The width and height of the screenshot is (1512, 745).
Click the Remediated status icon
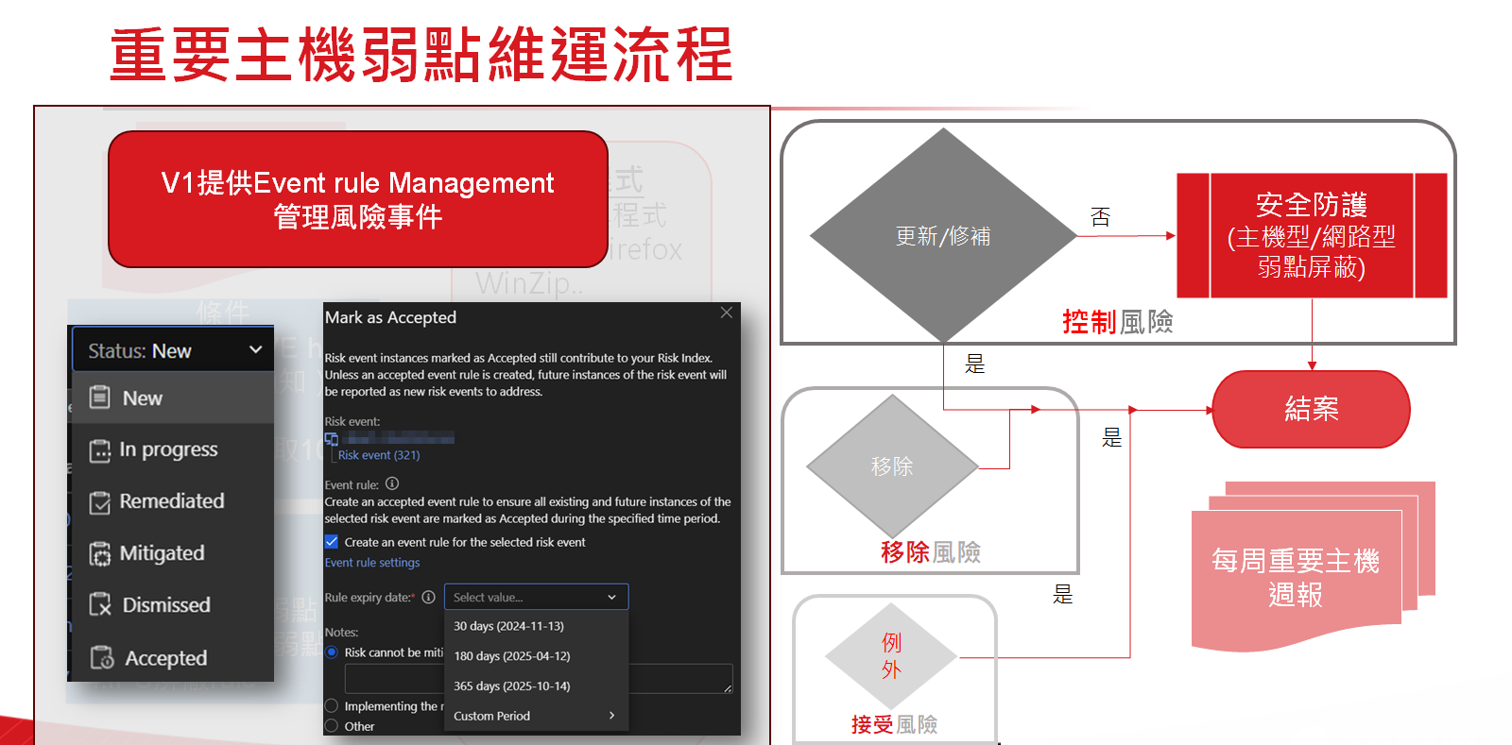(x=99, y=502)
